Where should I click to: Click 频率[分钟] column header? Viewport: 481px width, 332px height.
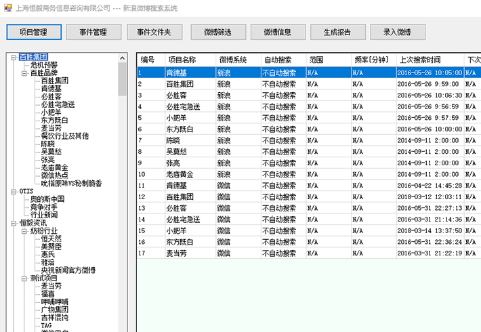coord(374,60)
